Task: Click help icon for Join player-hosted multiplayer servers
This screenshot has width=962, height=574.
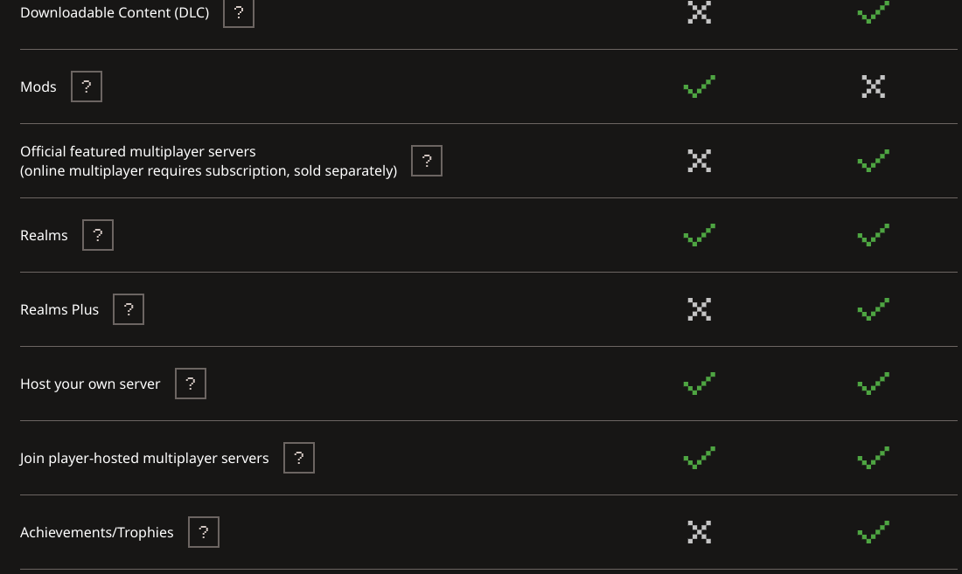Action: tap(299, 458)
